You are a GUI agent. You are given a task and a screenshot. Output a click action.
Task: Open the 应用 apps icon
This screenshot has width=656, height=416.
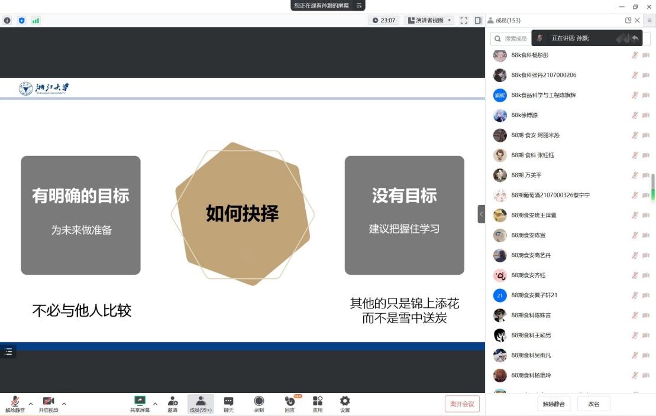tap(318, 404)
